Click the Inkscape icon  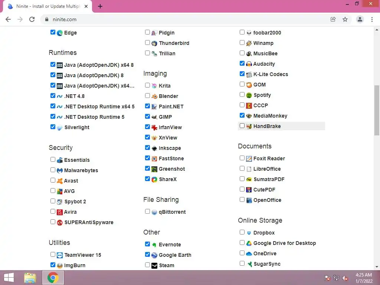[154, 148]
